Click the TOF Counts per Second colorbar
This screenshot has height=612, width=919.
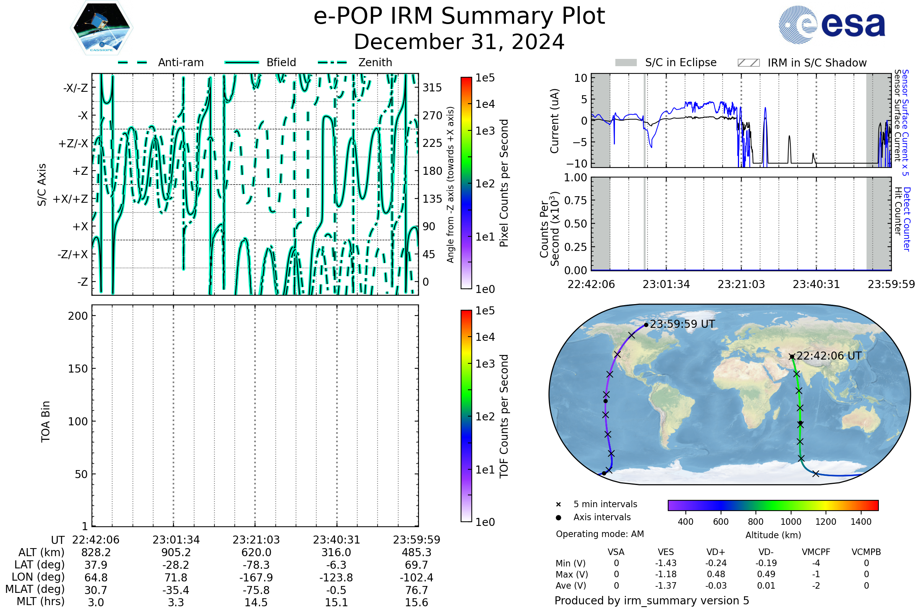tap(466, 416)
